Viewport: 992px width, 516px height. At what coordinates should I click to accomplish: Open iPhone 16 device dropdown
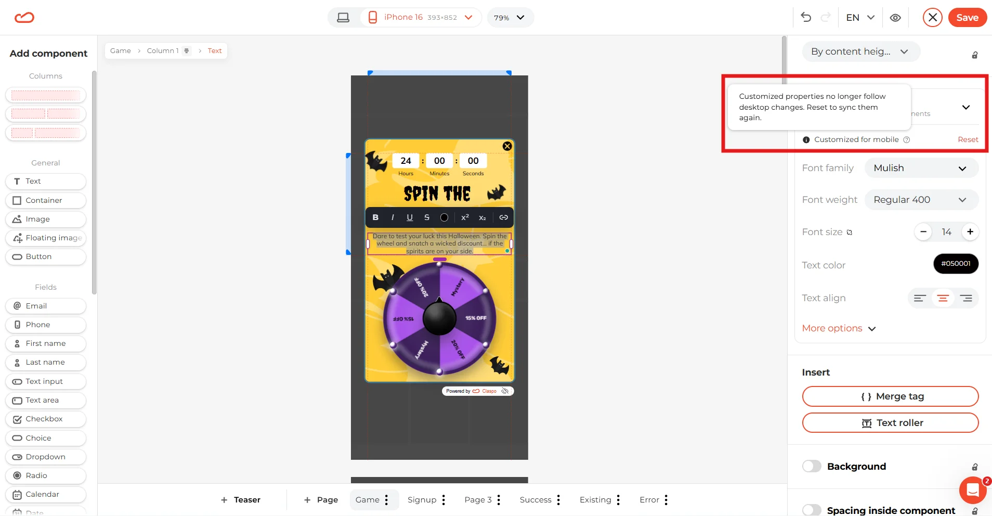point(421,17)
